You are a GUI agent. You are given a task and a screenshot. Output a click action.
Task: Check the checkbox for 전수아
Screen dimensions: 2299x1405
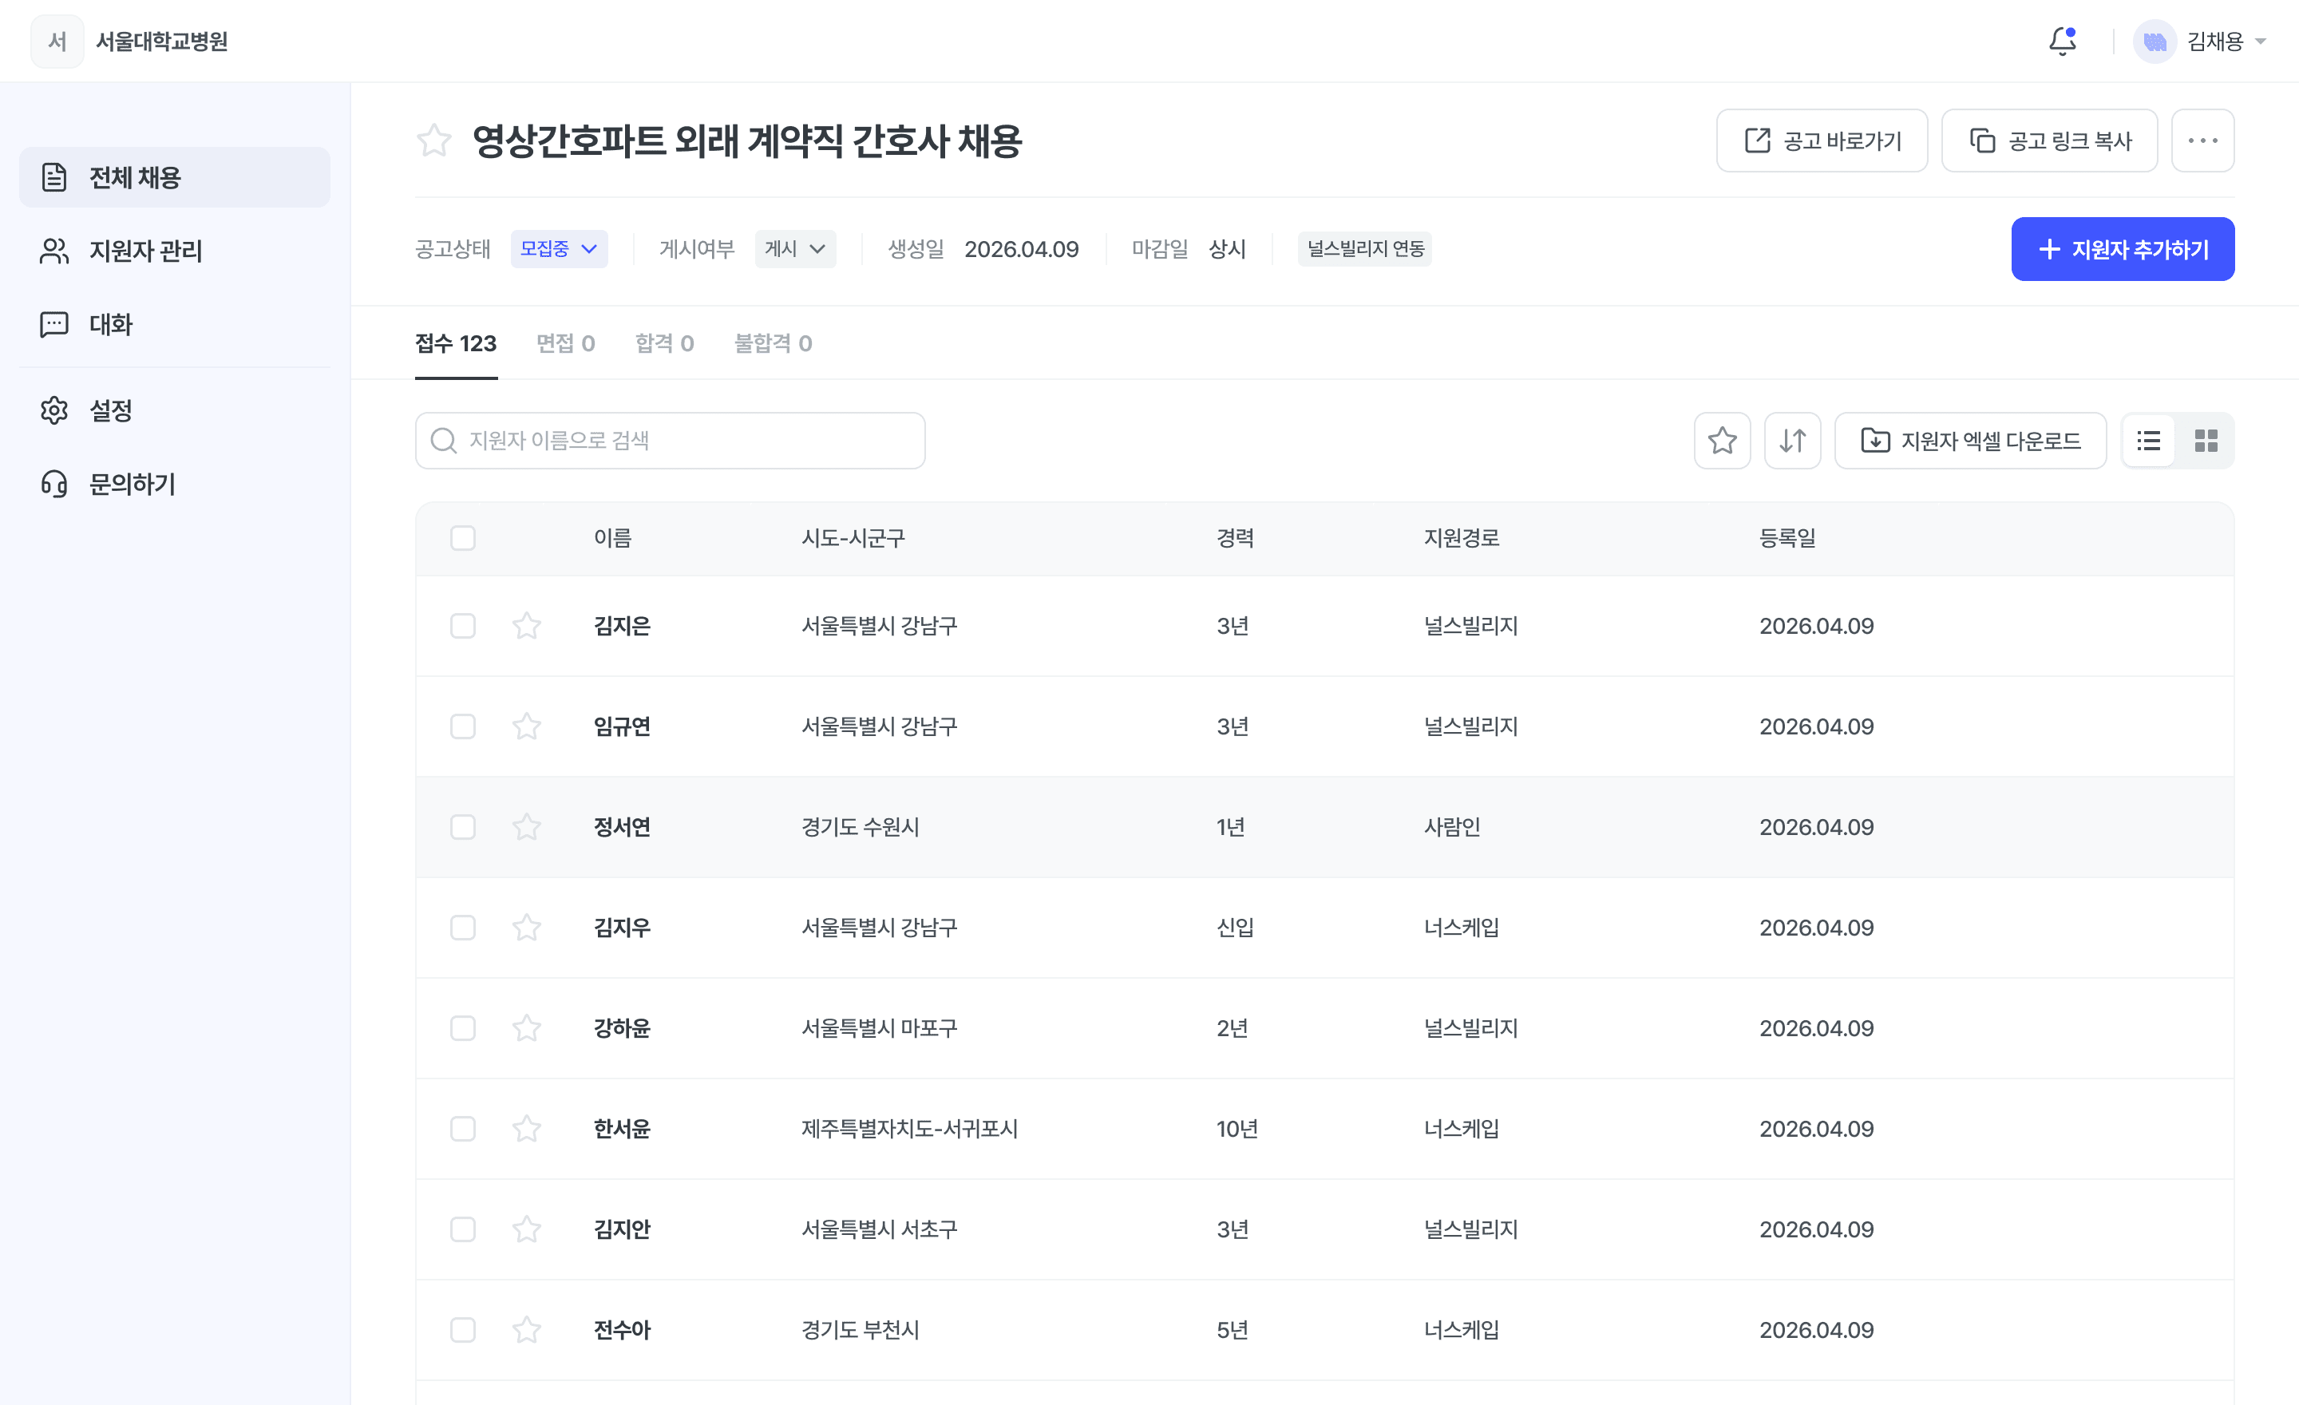[463, 1331]
